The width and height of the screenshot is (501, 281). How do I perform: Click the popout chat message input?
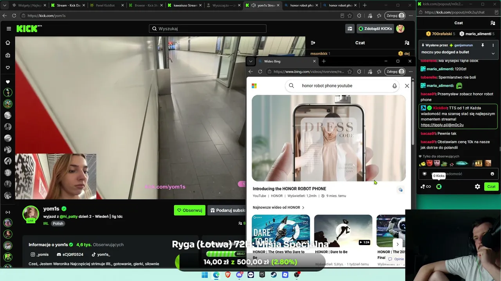[458, 174]
